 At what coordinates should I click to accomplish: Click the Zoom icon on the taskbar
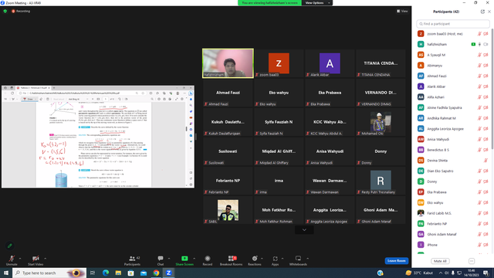click(168, 273)
